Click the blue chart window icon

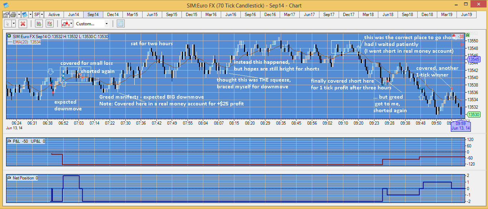(25, 15)
